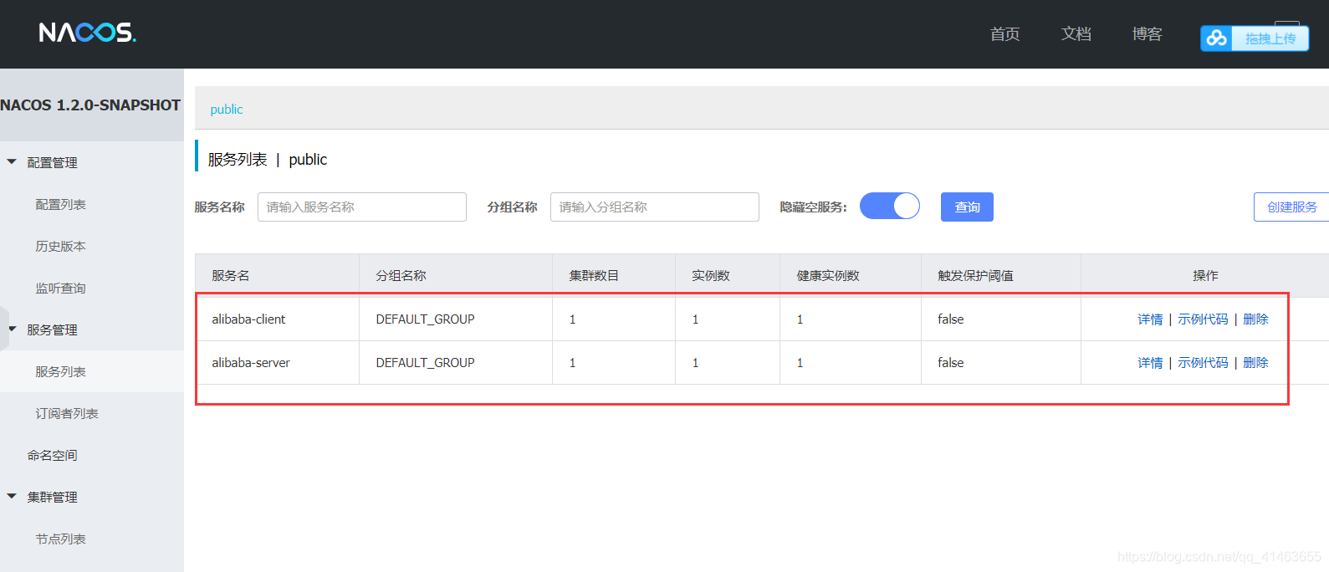Screen dimensions: 1329x572
Task: Open 文档 in the top navigation
Action: [x=1076, y=33]
